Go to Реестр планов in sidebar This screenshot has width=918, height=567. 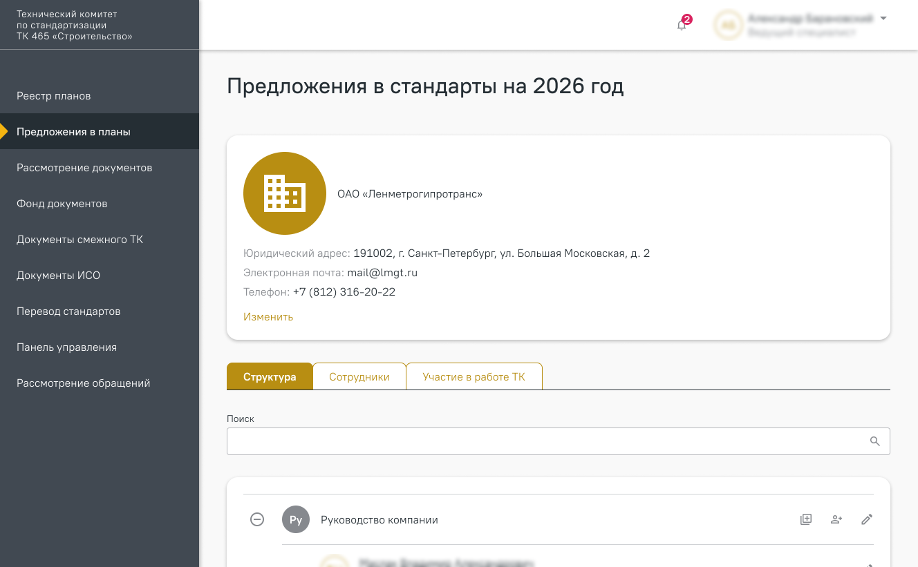(54, 96)
